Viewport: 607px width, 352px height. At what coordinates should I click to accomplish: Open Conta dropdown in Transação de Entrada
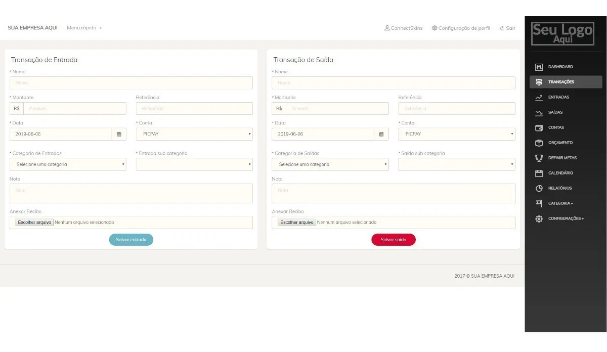(194, 134)
